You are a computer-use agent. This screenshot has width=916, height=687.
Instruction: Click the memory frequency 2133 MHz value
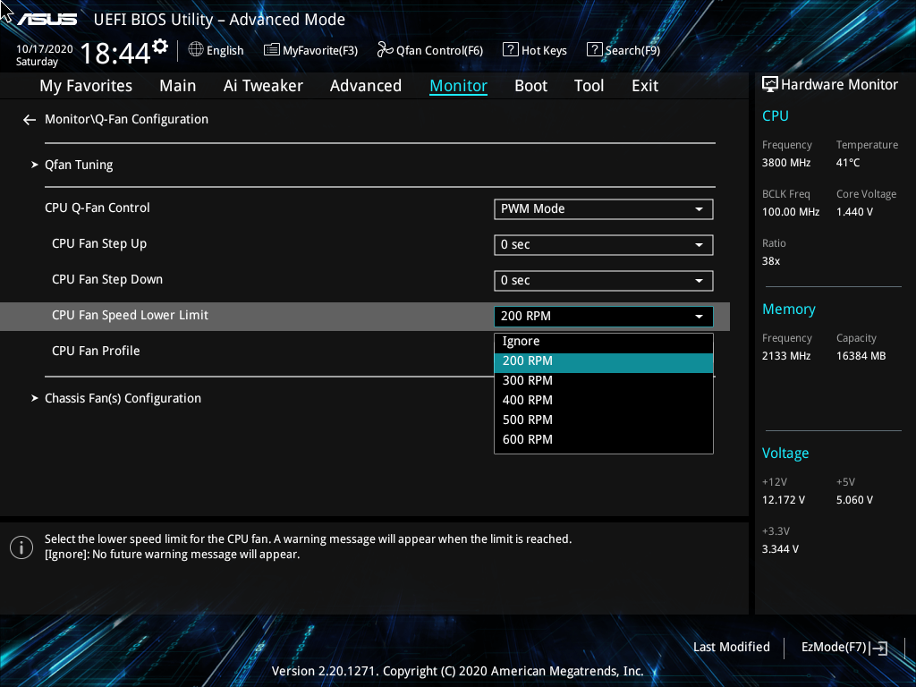785,356
